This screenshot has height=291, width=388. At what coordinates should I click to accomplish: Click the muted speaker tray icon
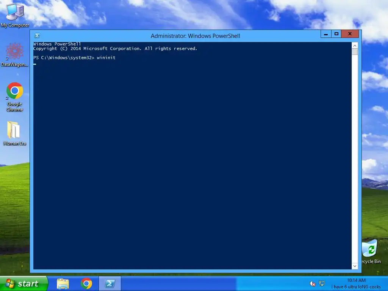(312, 283)
